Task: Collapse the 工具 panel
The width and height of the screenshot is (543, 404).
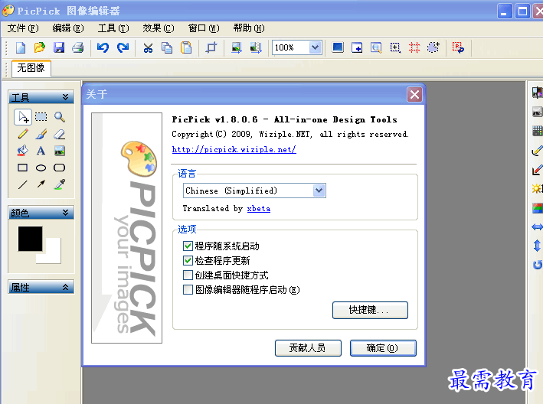Action: coord(65,97)
